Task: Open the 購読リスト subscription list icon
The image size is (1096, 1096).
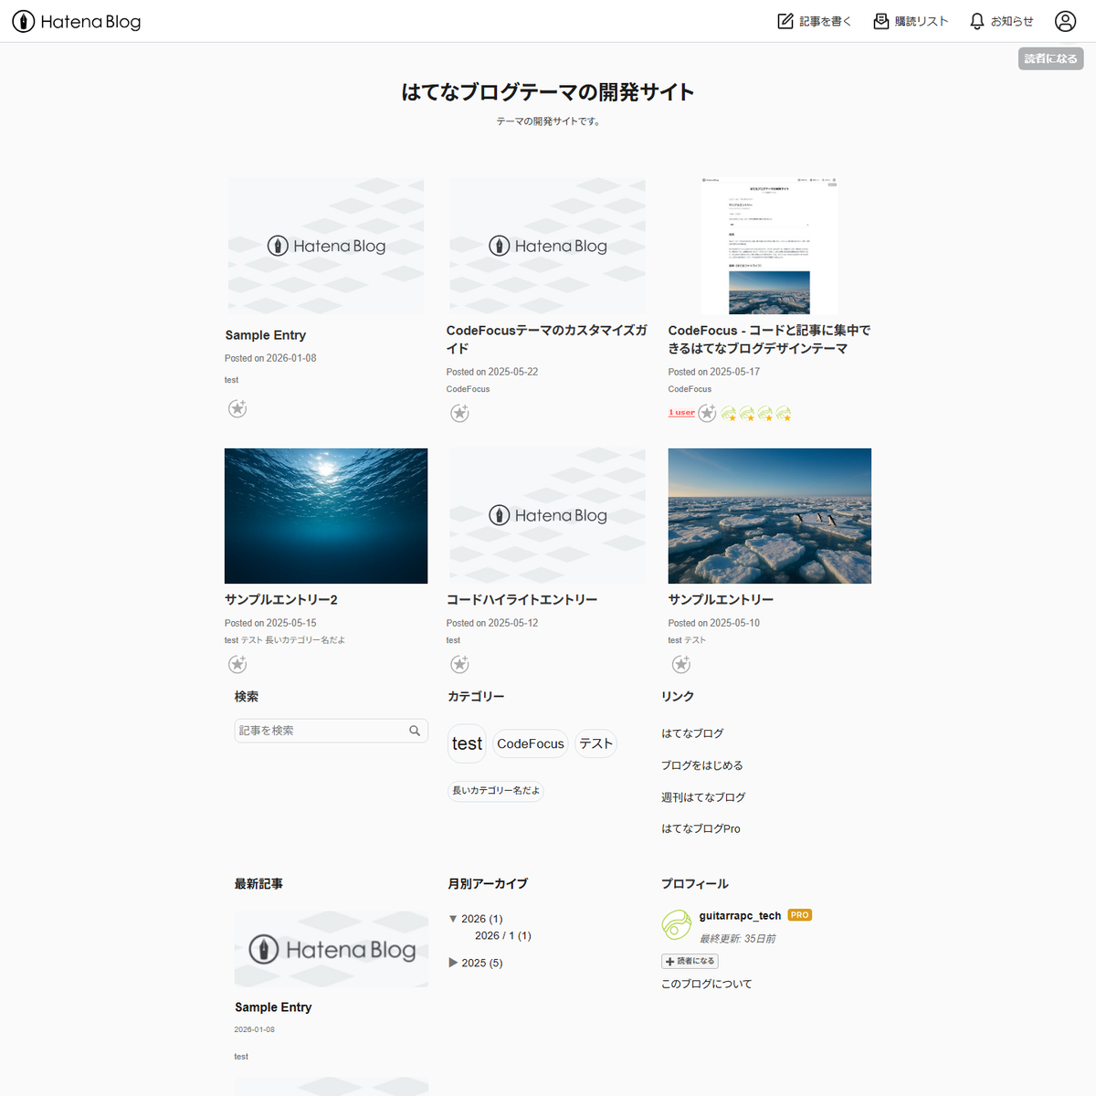Action: tap(881, 21)
